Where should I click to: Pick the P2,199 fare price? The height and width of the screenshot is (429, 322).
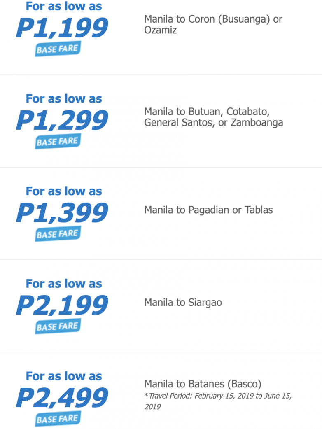click(x=62, y=305)
